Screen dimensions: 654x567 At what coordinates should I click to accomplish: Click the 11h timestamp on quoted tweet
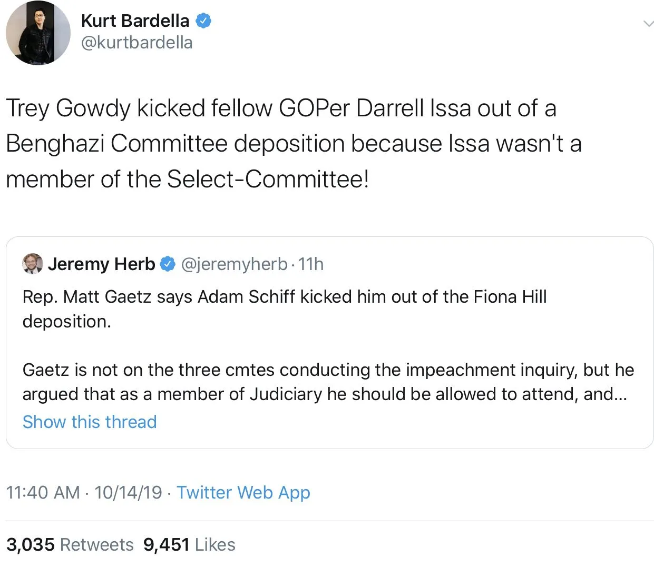(311, 264)
